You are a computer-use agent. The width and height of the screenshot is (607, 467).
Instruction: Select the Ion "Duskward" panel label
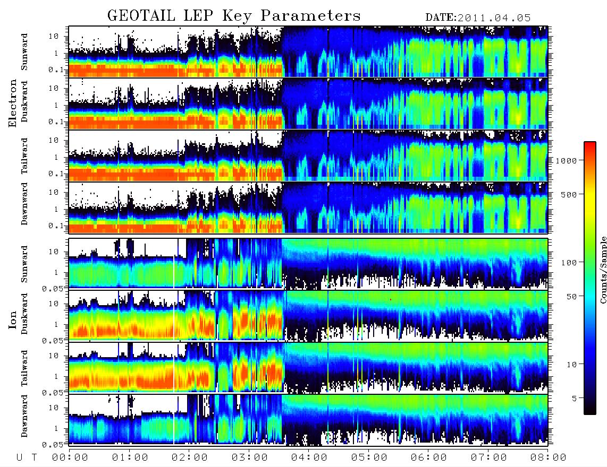click(24, 314)
